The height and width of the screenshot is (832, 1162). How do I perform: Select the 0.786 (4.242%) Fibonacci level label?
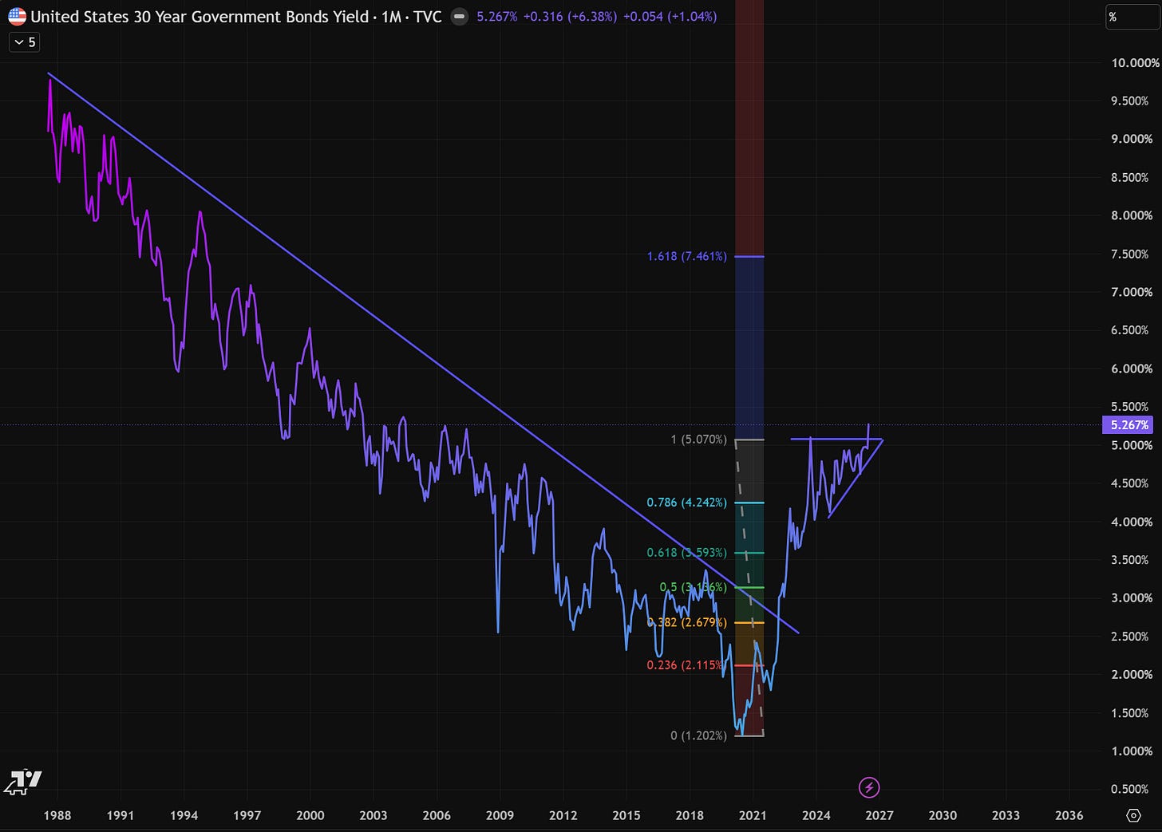[x=687, y=503]
